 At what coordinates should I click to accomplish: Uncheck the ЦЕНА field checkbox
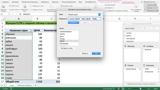click(x=125, y=36)
